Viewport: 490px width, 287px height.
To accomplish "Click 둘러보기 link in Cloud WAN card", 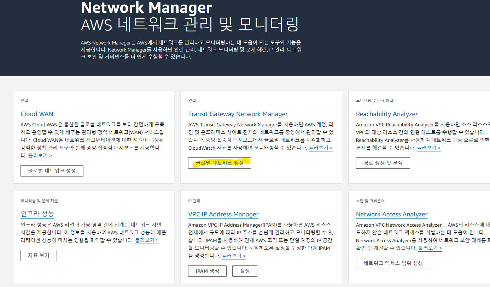I will [x=40, y=155].
